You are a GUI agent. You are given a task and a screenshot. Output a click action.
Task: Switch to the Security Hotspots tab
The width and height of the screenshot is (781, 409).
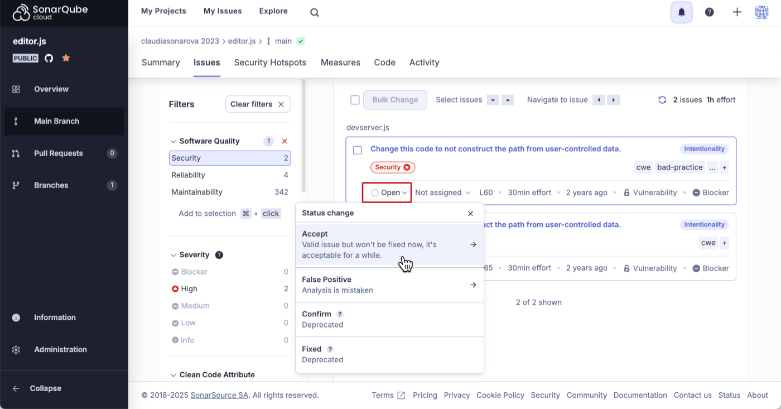[270, 62]
